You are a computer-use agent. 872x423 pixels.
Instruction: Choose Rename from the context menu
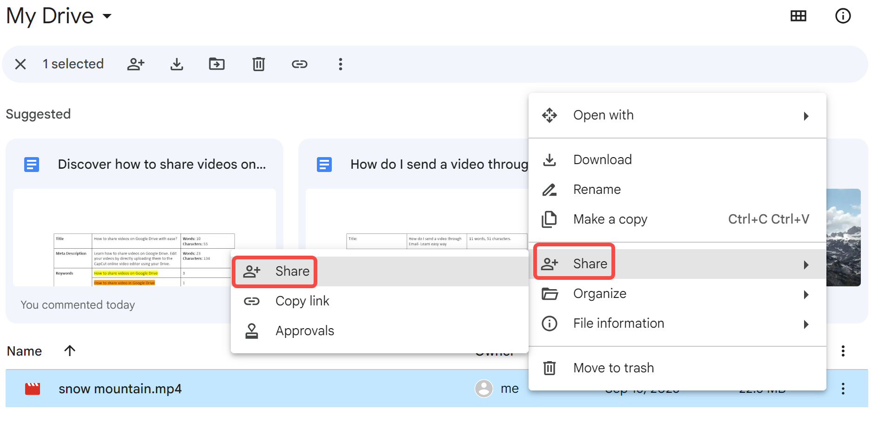pyautogui.click(x=597, y=190)
